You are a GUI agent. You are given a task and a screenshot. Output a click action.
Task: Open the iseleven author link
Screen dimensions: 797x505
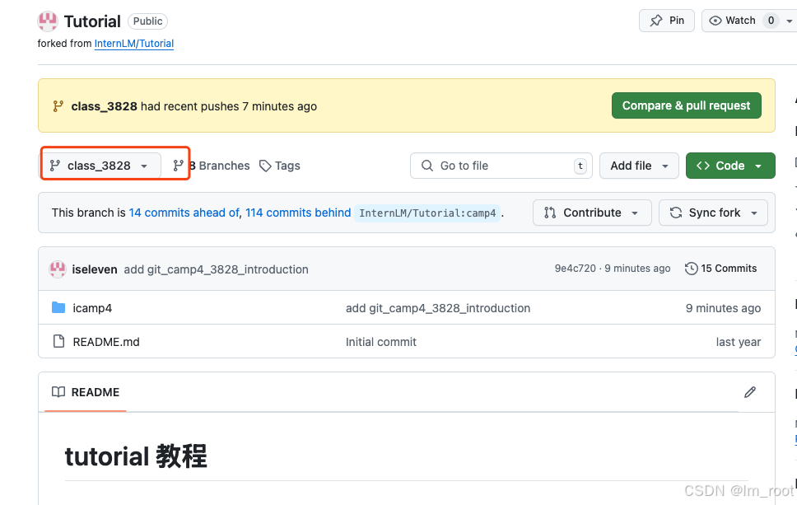click(95, 269)
